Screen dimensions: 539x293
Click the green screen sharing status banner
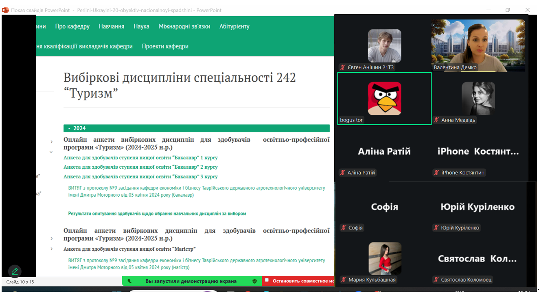192,281
